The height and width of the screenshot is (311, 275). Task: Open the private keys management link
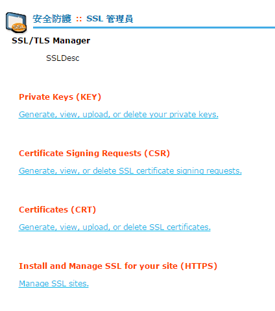[119, 115]
